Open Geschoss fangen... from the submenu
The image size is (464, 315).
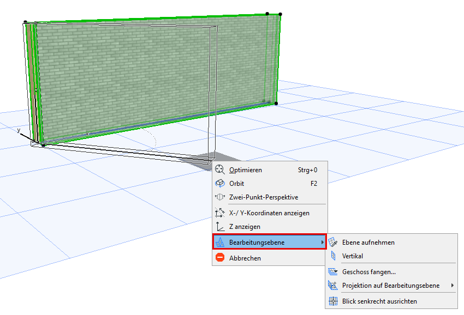click(x=391, y=272)
